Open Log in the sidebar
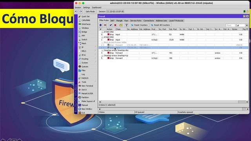The height and width of the screenshot is (141, 251). click(83, 74)
